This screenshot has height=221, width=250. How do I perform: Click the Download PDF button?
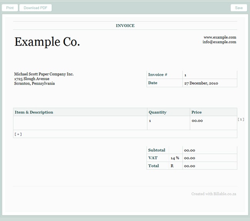pyautogui.click(x=35, y=8)
